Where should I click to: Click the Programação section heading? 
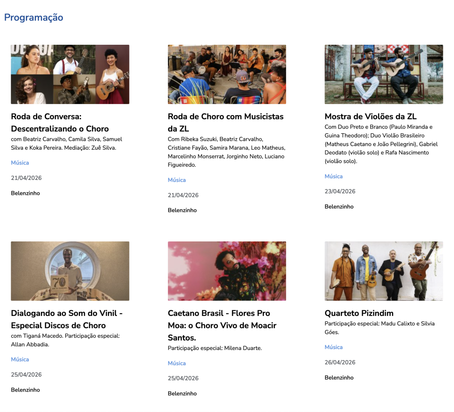pos(34,18)
